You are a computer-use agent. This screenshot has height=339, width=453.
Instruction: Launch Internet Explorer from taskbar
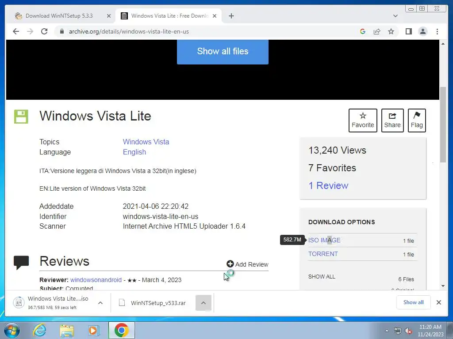pyautogui.click(x=39, y=330)
